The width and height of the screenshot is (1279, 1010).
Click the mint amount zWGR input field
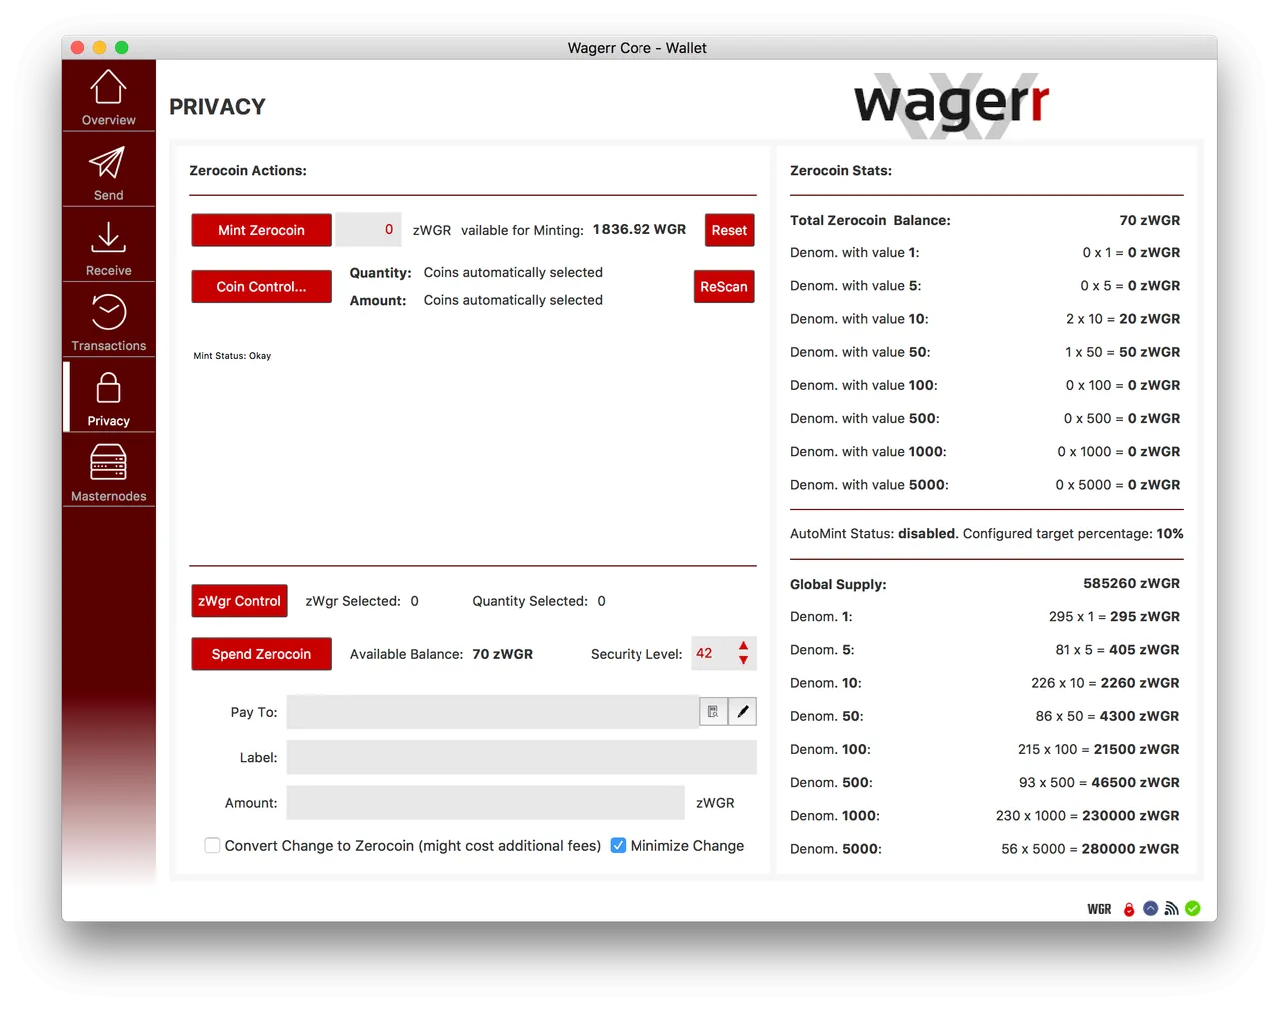[x=368, y=229]
